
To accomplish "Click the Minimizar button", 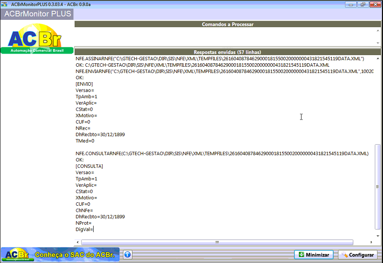I will pos(314,255).
